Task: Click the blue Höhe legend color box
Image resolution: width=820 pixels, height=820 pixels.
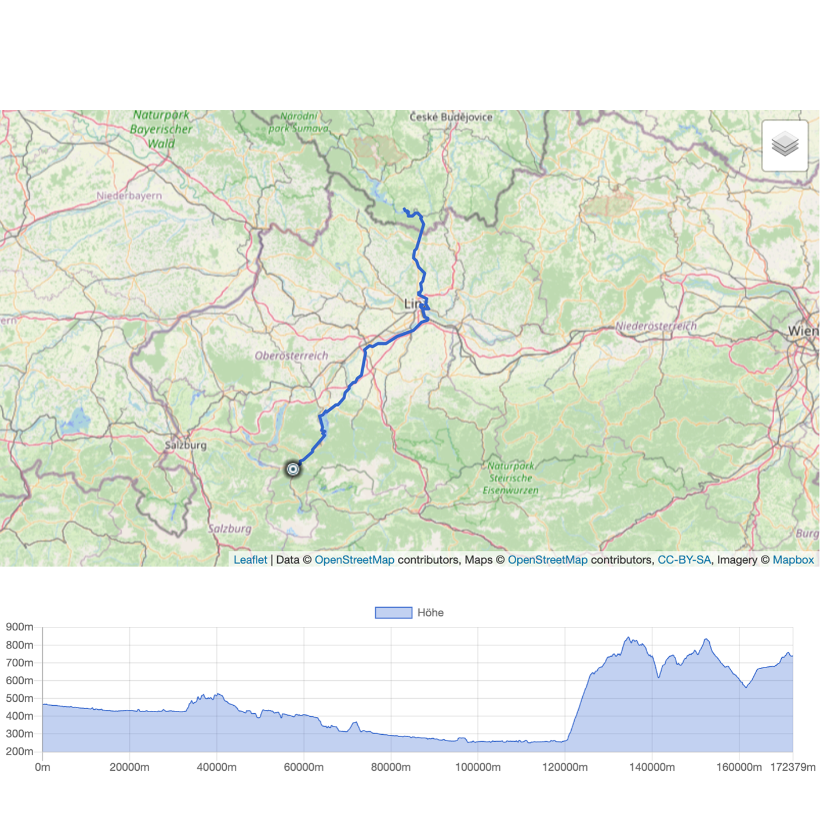Action: [393, 612]
